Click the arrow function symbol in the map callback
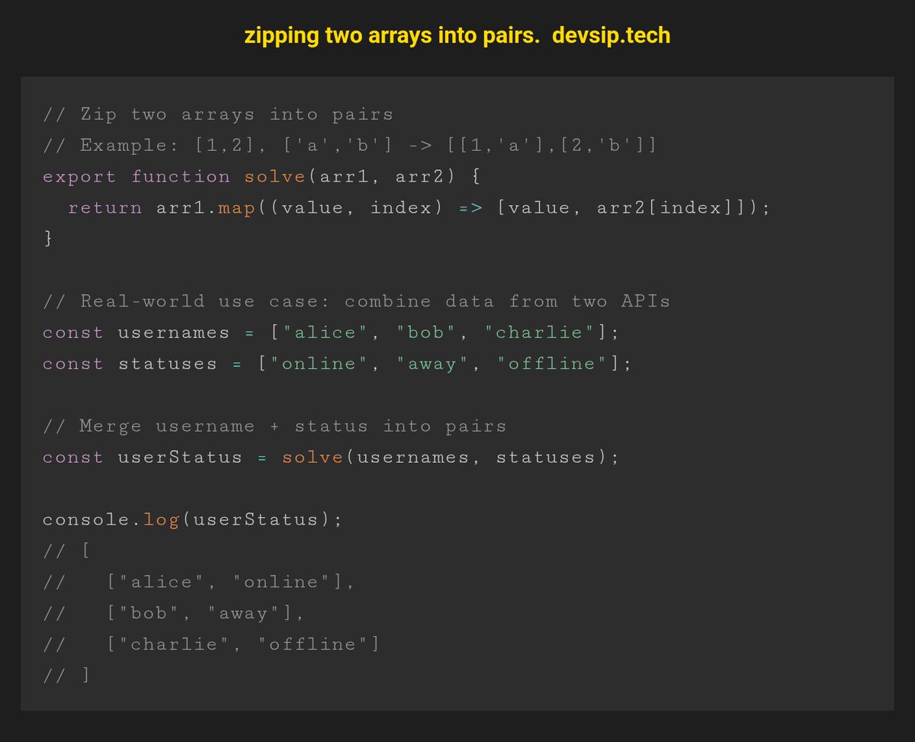The height and width of the screenshot is (742, 915). [x=469, y=207]
